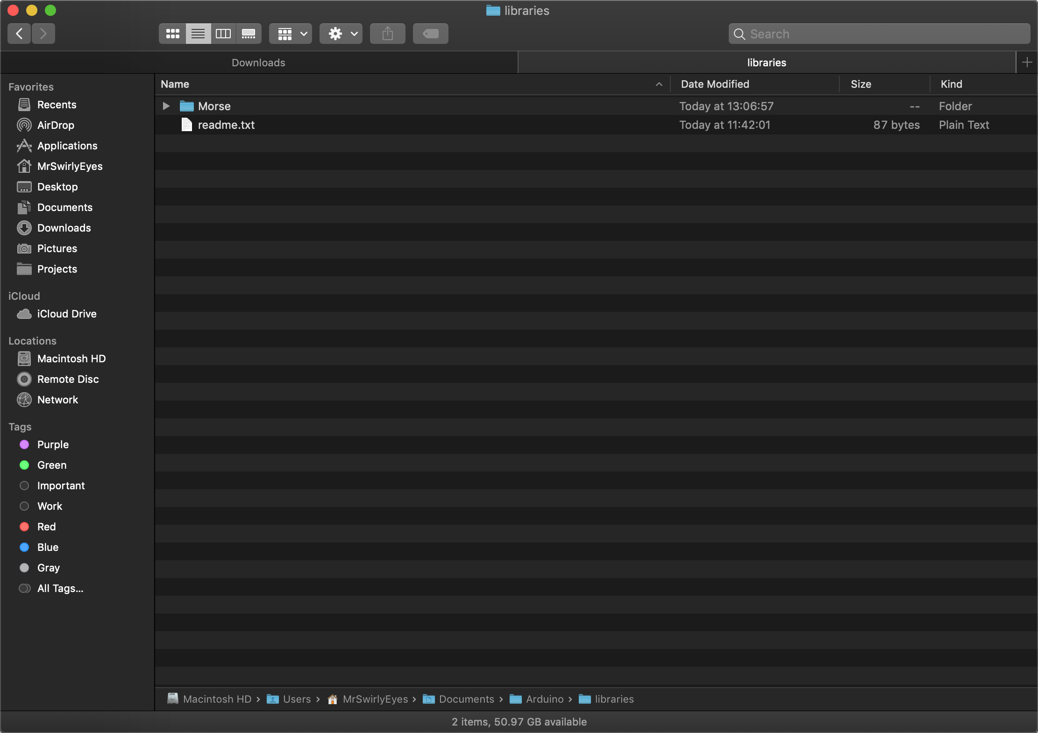The width and height of the screenshot is (1038, 733).
Task: Filter by the Purple tag
Action: click(53, 444)
